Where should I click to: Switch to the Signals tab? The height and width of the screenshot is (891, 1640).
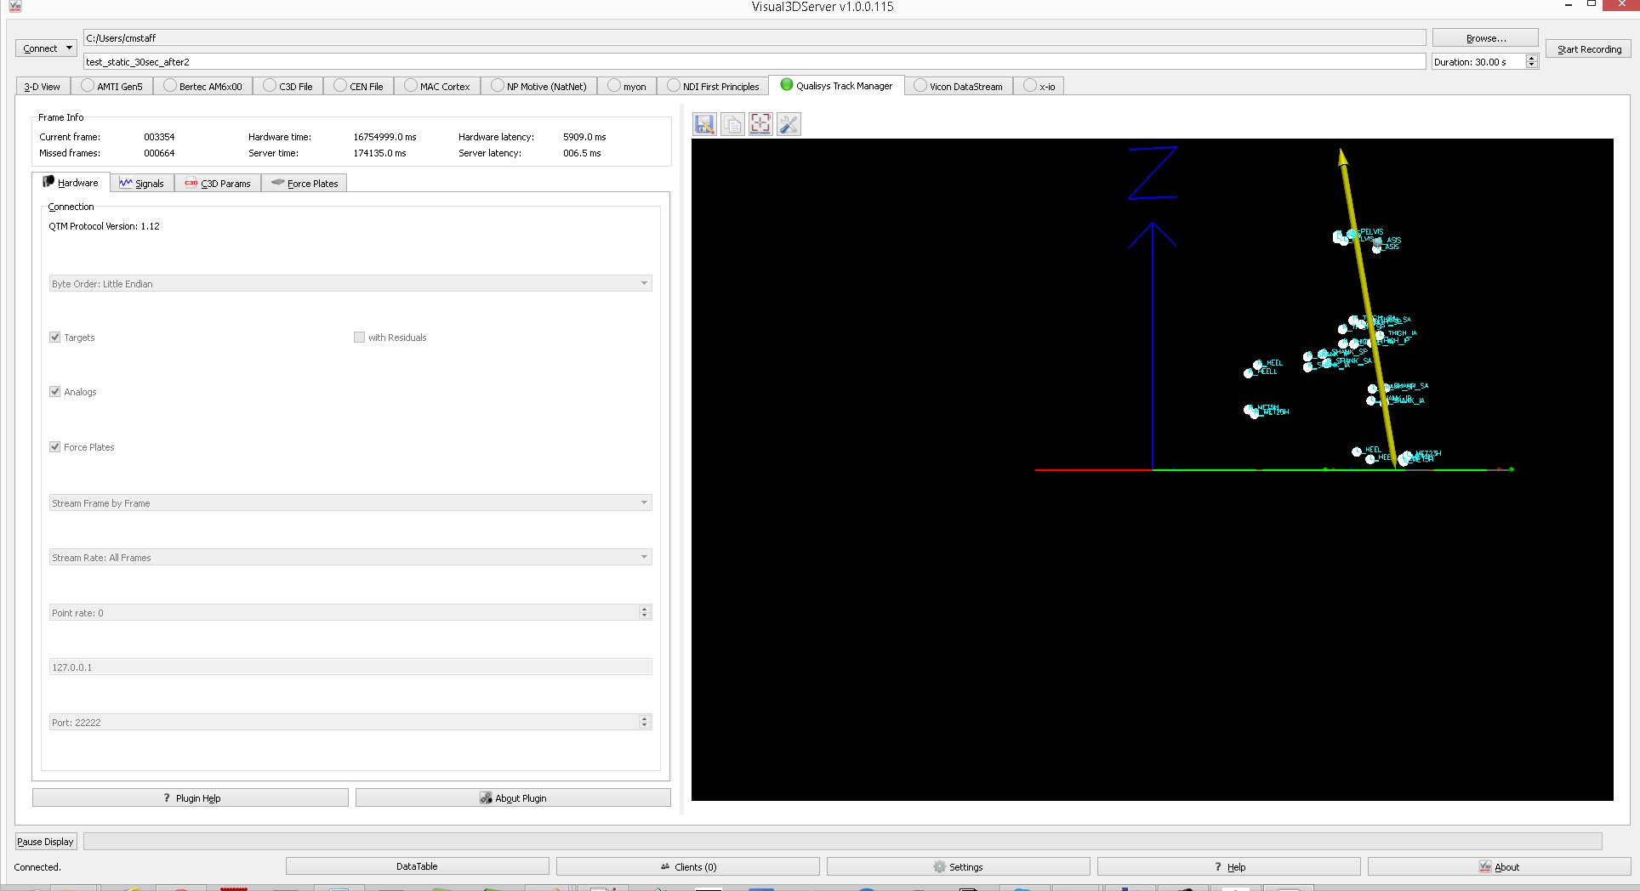click(142, 183)
